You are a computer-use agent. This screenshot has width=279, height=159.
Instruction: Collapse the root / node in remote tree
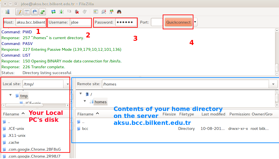click(x=80, y=94)
